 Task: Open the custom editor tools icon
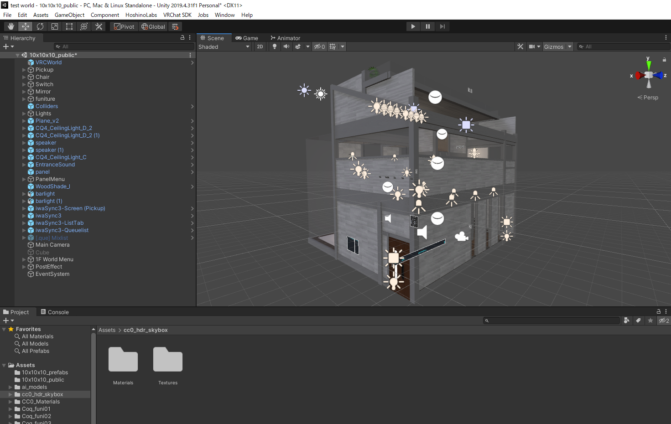99,26
